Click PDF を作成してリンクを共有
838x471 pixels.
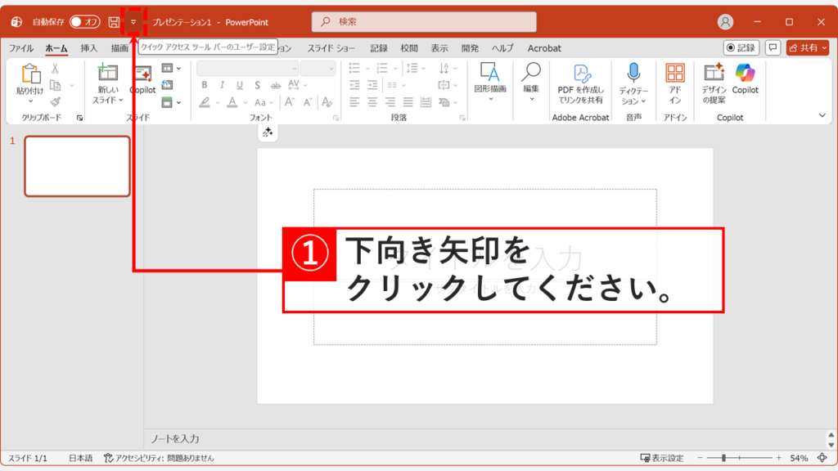[x=580, y=84]
